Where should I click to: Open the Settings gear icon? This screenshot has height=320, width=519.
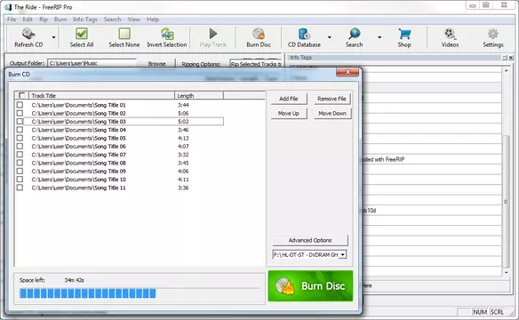(493, 34)
